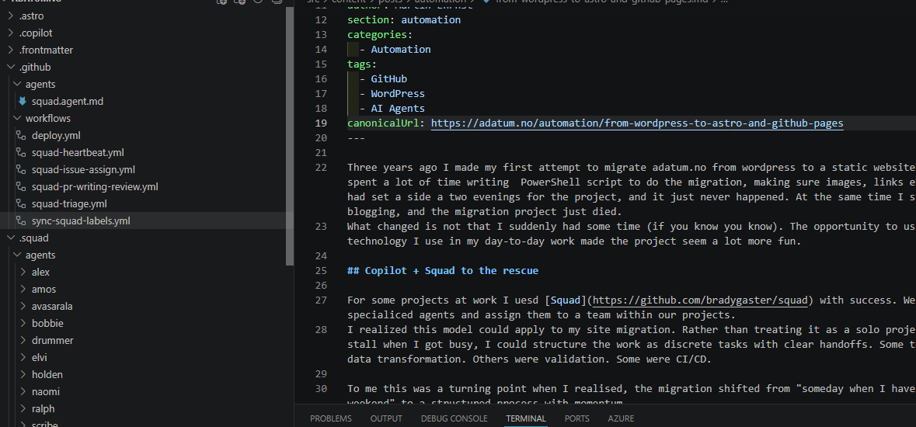Expand the bobbie folder chevron
The image size is (916, 427).
[x=23, y=323]
